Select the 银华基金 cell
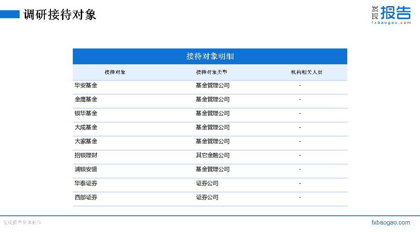Image resolution: width=420 pixels, height=233 pixels. pos(86,113)
